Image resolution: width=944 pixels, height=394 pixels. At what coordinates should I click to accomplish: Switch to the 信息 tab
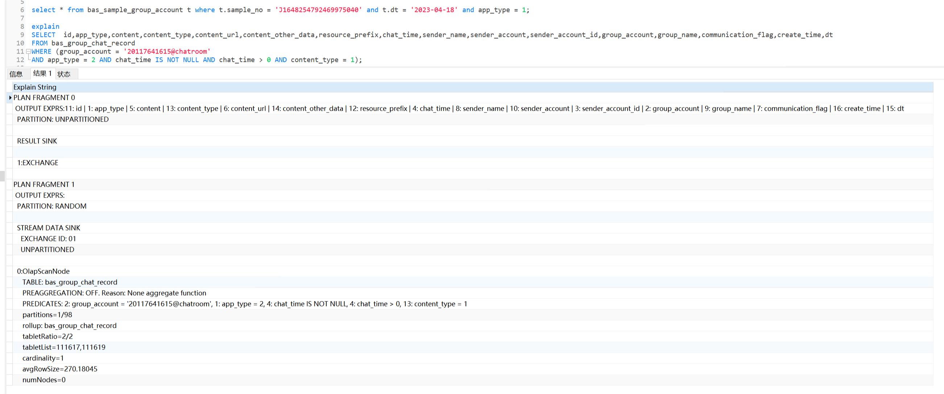[x=16, y=74]
